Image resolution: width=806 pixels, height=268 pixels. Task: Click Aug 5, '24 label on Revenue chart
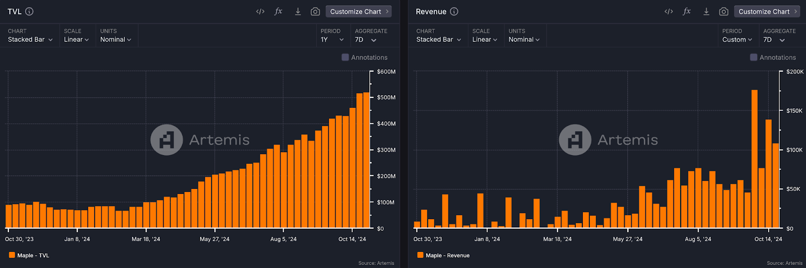pos(698,239)
